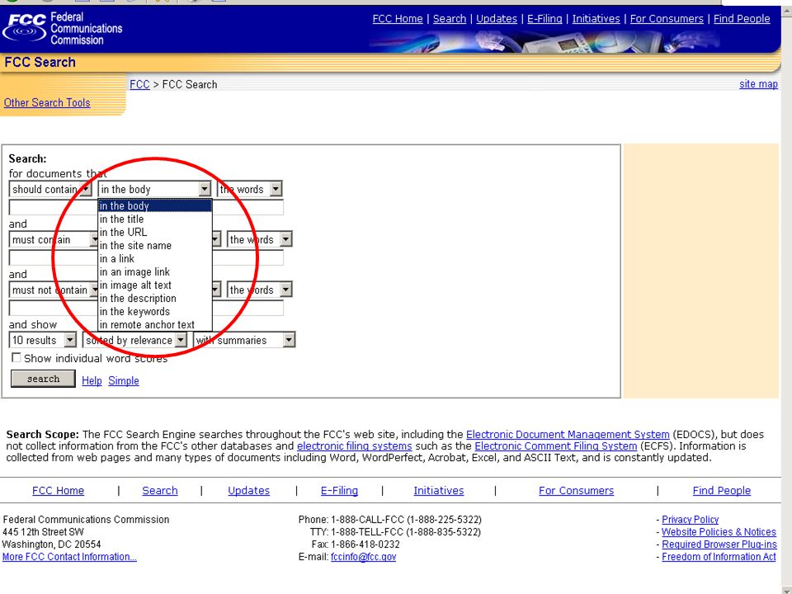The width and height of the screenshot is (792, 594).
Task: Click the search button
Action: 44,379
